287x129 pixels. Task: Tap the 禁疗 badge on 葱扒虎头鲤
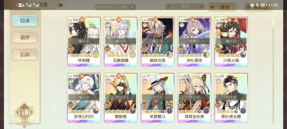(218, 105)
